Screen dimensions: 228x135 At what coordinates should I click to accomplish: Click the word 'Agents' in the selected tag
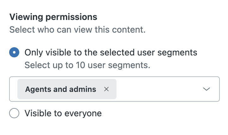point(36,89)
